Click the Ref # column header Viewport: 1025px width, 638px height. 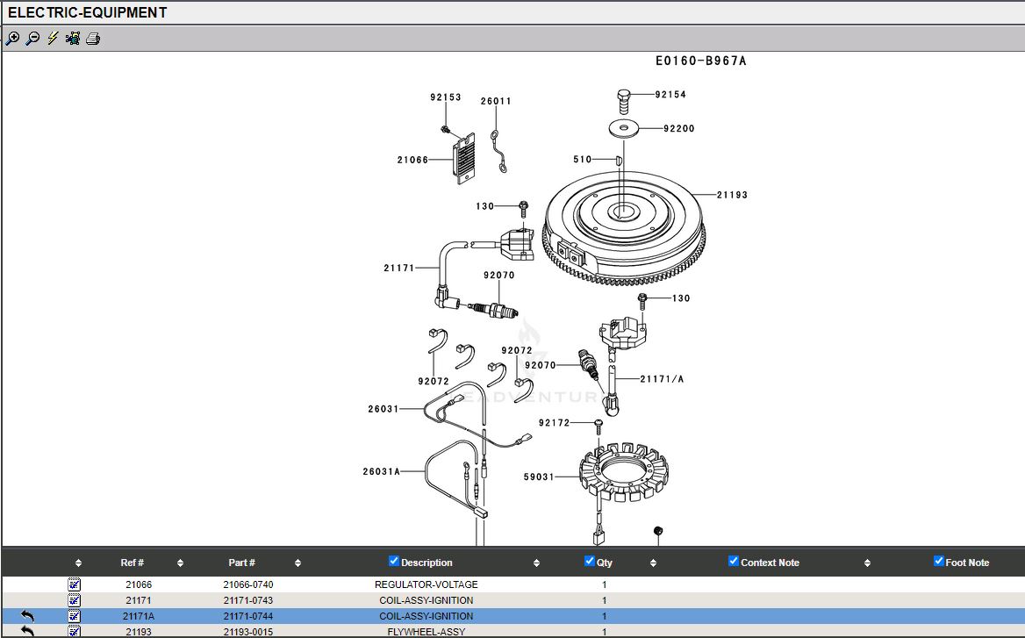coord(133,563)
